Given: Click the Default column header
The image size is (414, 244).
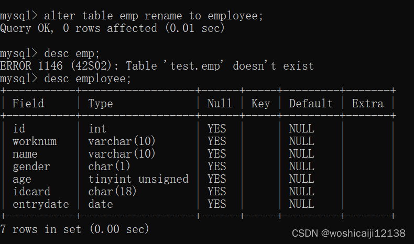Looking at the screenshot, I should click(311, 103).
